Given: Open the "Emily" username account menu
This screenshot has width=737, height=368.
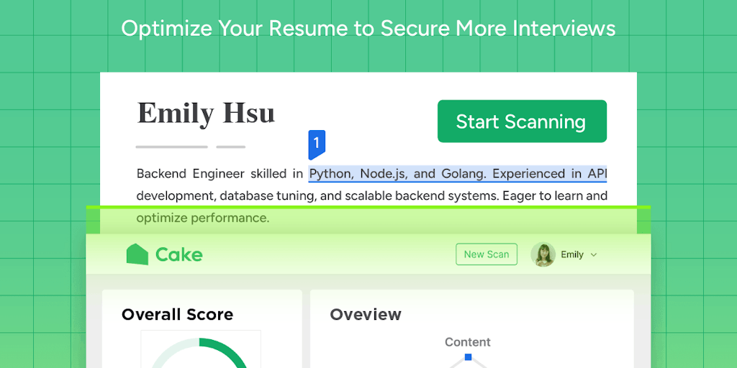Looking at the screenshot, I should 572,254.
